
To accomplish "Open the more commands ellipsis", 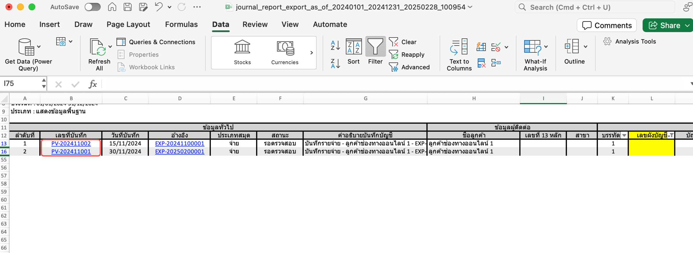I will coord(197,7).
